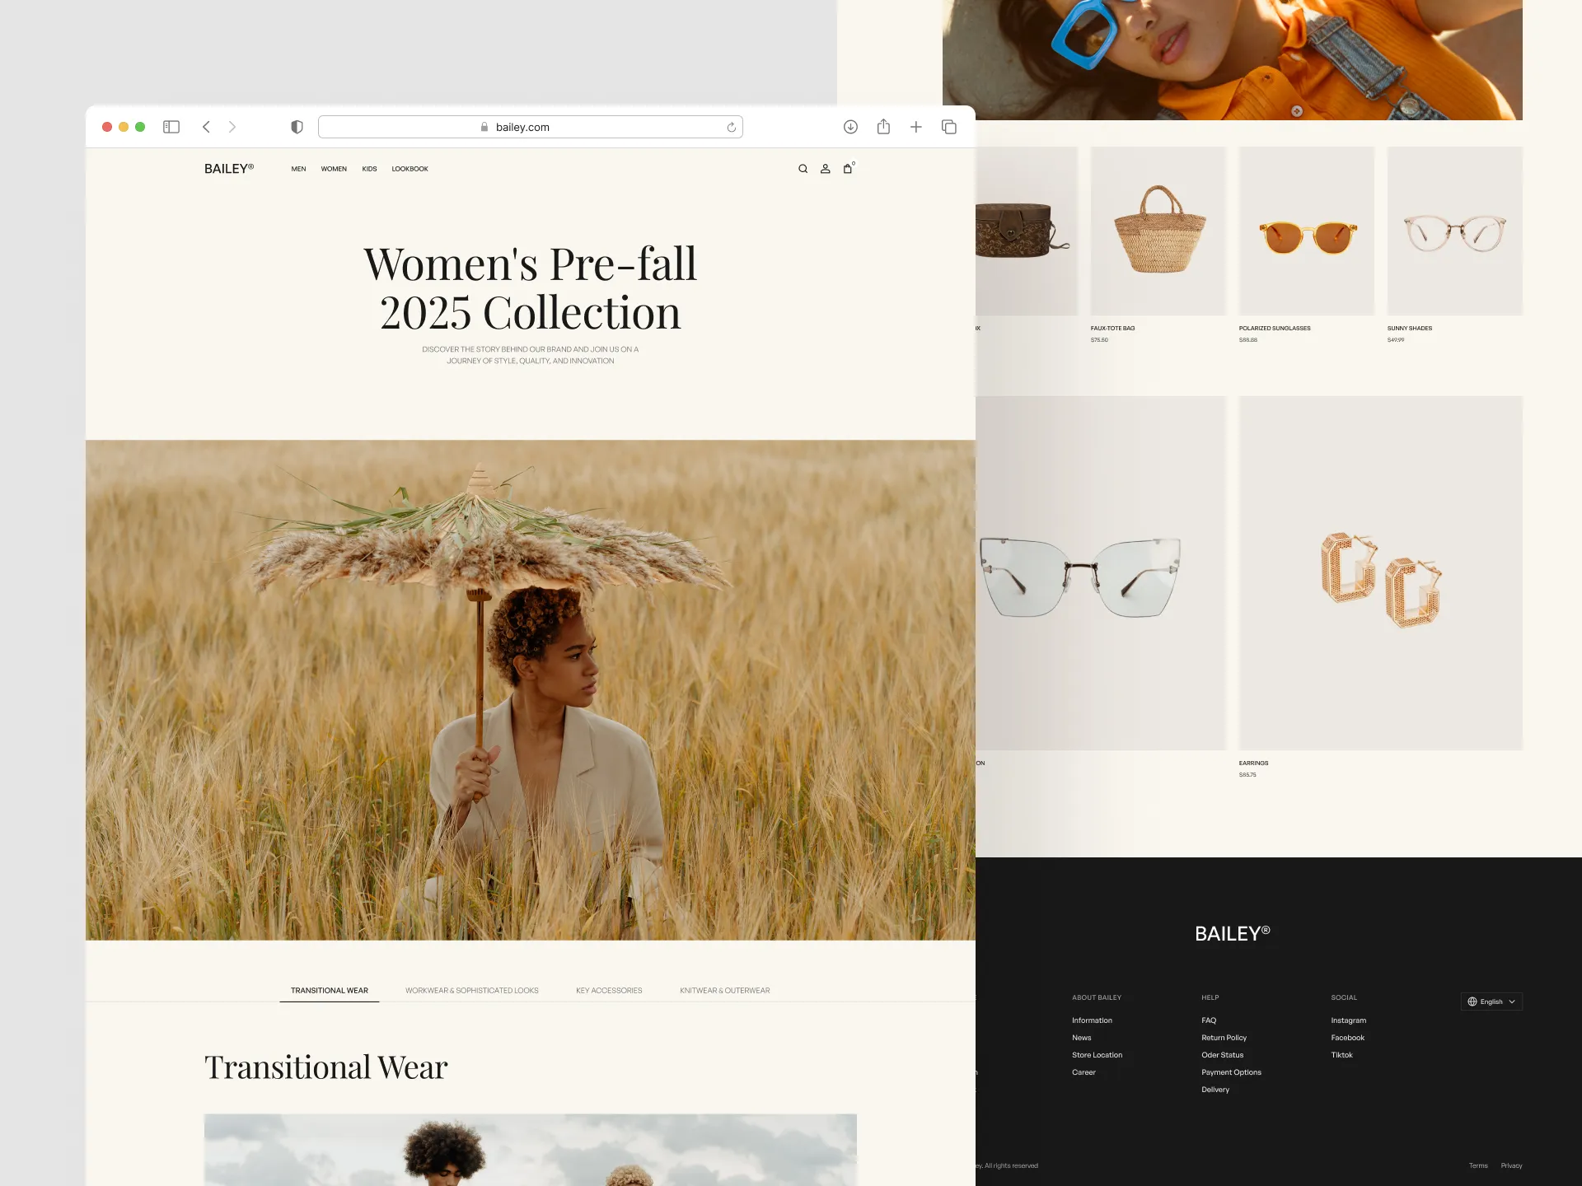Screen dimensions: 1582x1186
Task: Visit the Instagram social link
Action: 1348,1020
